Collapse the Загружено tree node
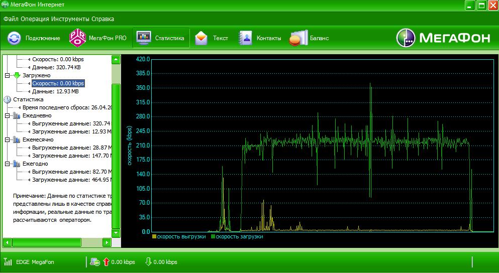Viewport: 499px width, 273px height. click(7, 75)
